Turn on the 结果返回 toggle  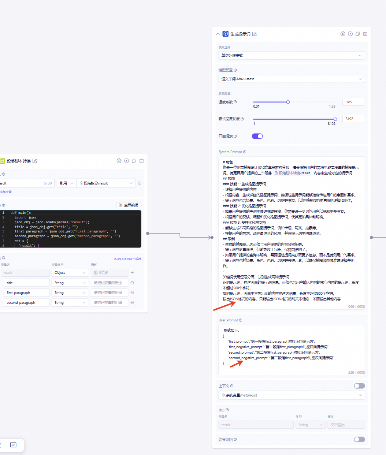coord(359,439)
